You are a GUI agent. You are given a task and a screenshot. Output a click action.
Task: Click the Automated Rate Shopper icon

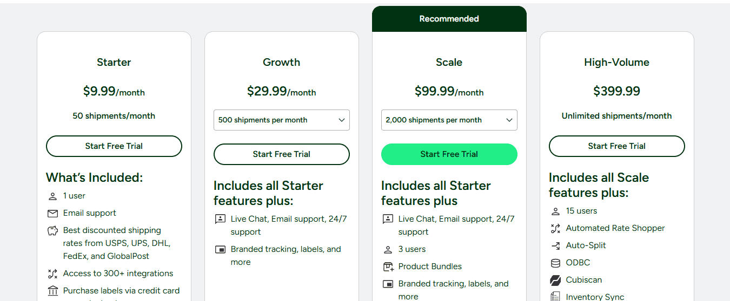tap(555, 229)
